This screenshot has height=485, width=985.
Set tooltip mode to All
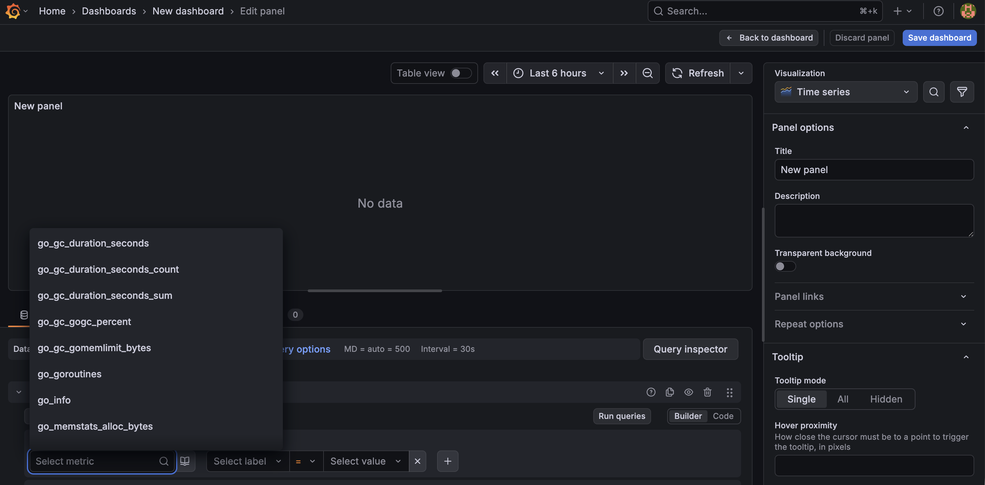pos(843,399)
